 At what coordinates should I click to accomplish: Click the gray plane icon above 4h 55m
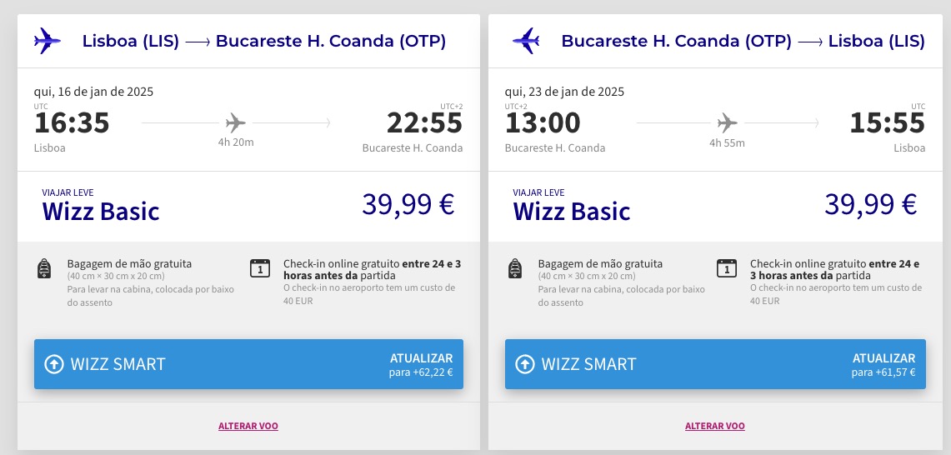pos(727,123)
